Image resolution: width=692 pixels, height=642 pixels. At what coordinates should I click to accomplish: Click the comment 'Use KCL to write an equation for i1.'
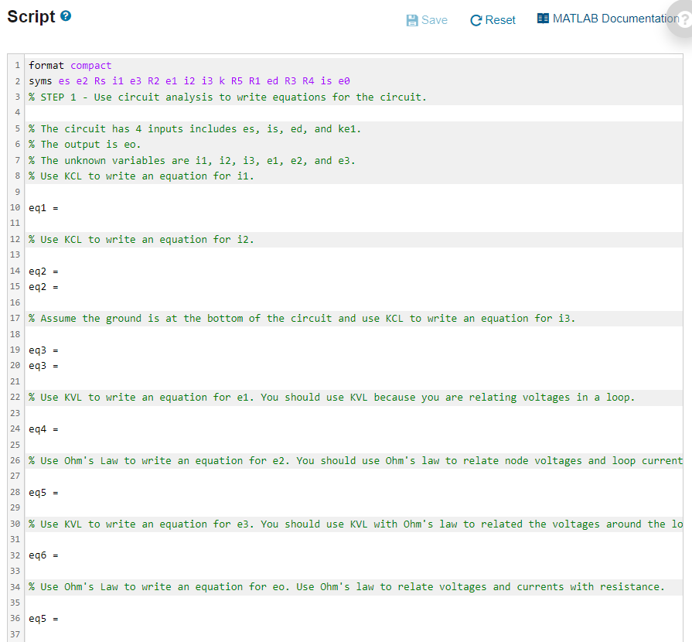(x=141, y=176)
